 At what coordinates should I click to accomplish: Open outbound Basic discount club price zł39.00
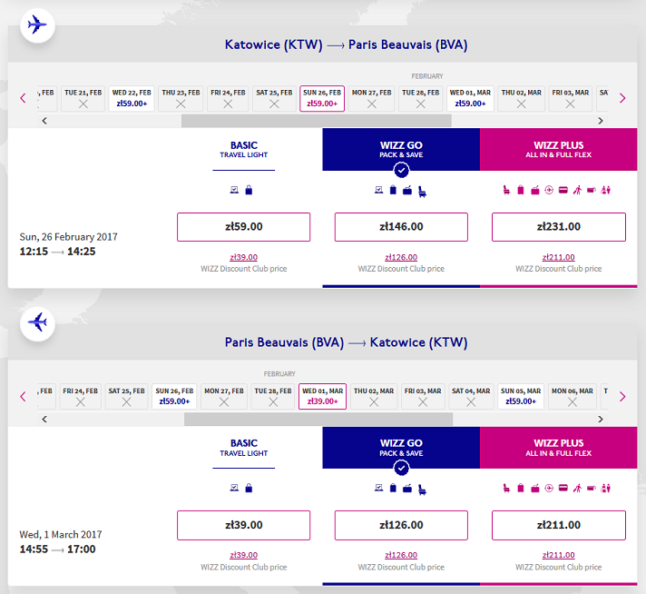(x=243, y=257)
